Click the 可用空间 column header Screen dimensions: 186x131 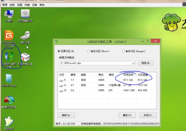coord(128,75)
